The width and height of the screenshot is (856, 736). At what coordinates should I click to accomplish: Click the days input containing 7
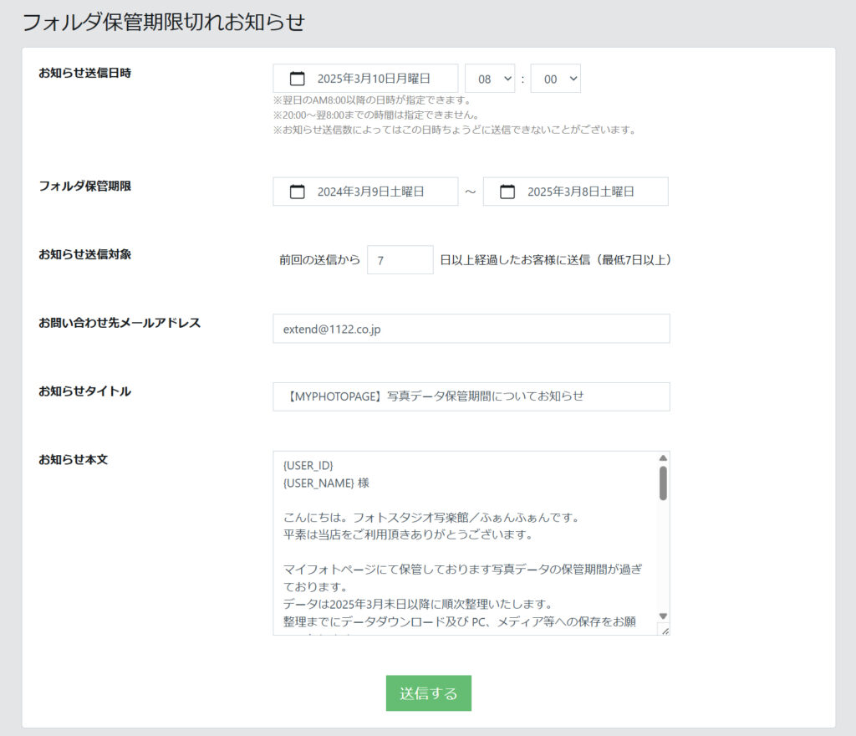pyautogui.click(x=400, y=260)
